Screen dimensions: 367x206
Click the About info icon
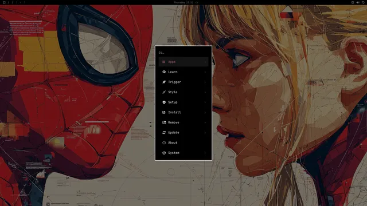[164, 142]
